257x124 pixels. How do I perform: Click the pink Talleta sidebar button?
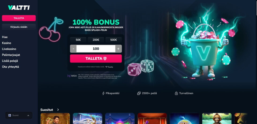(x=19, y=18)
